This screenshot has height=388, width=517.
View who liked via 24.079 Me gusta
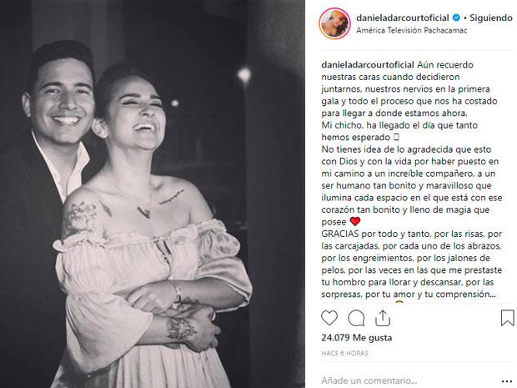(356, 338)
